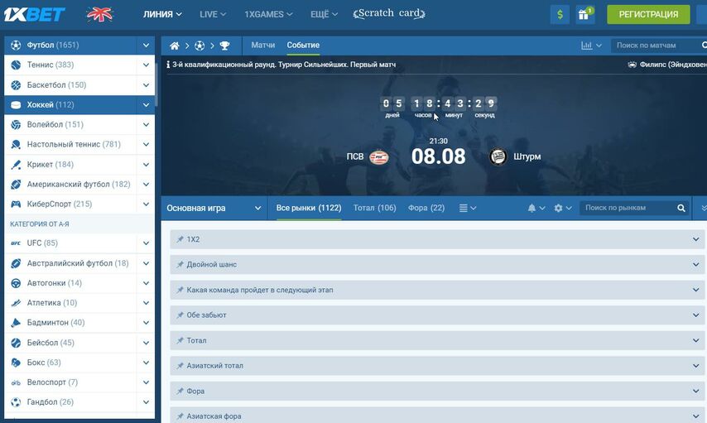Screen dimensions: 707x423
Task: Pin the Тотал market
Action: coord(180,340)
